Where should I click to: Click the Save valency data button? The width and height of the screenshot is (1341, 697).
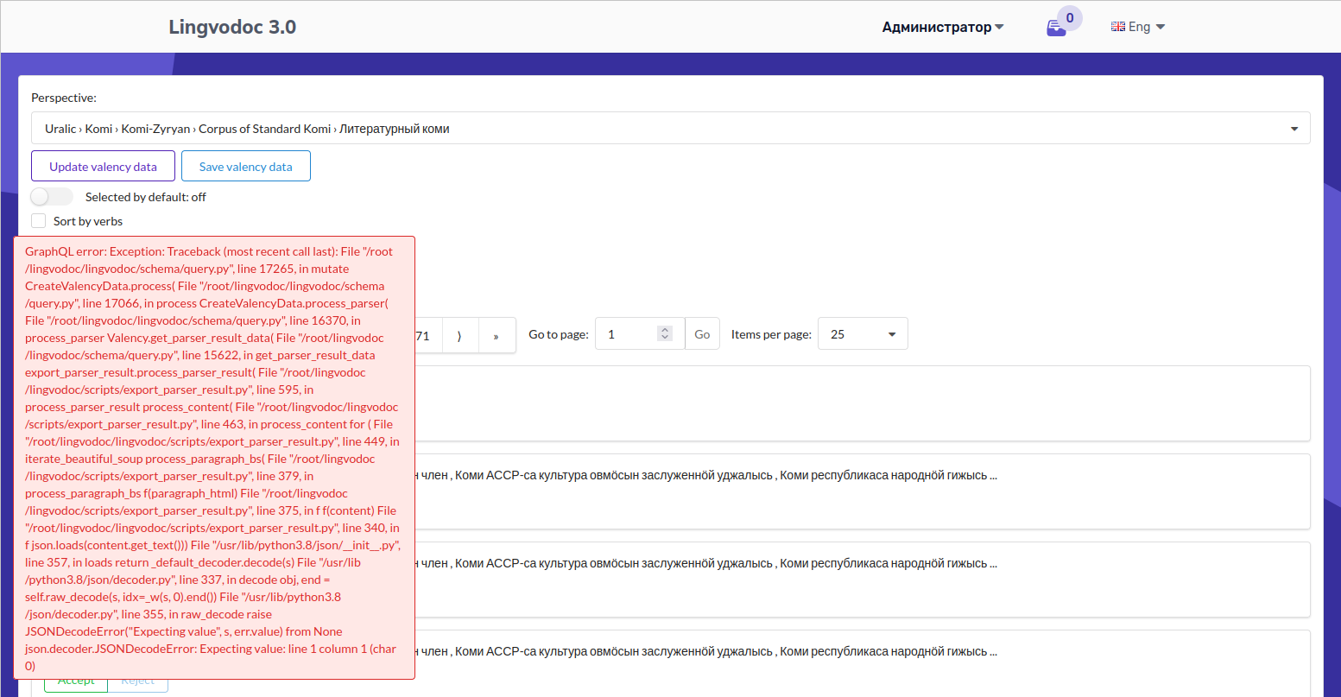[246, 167]
